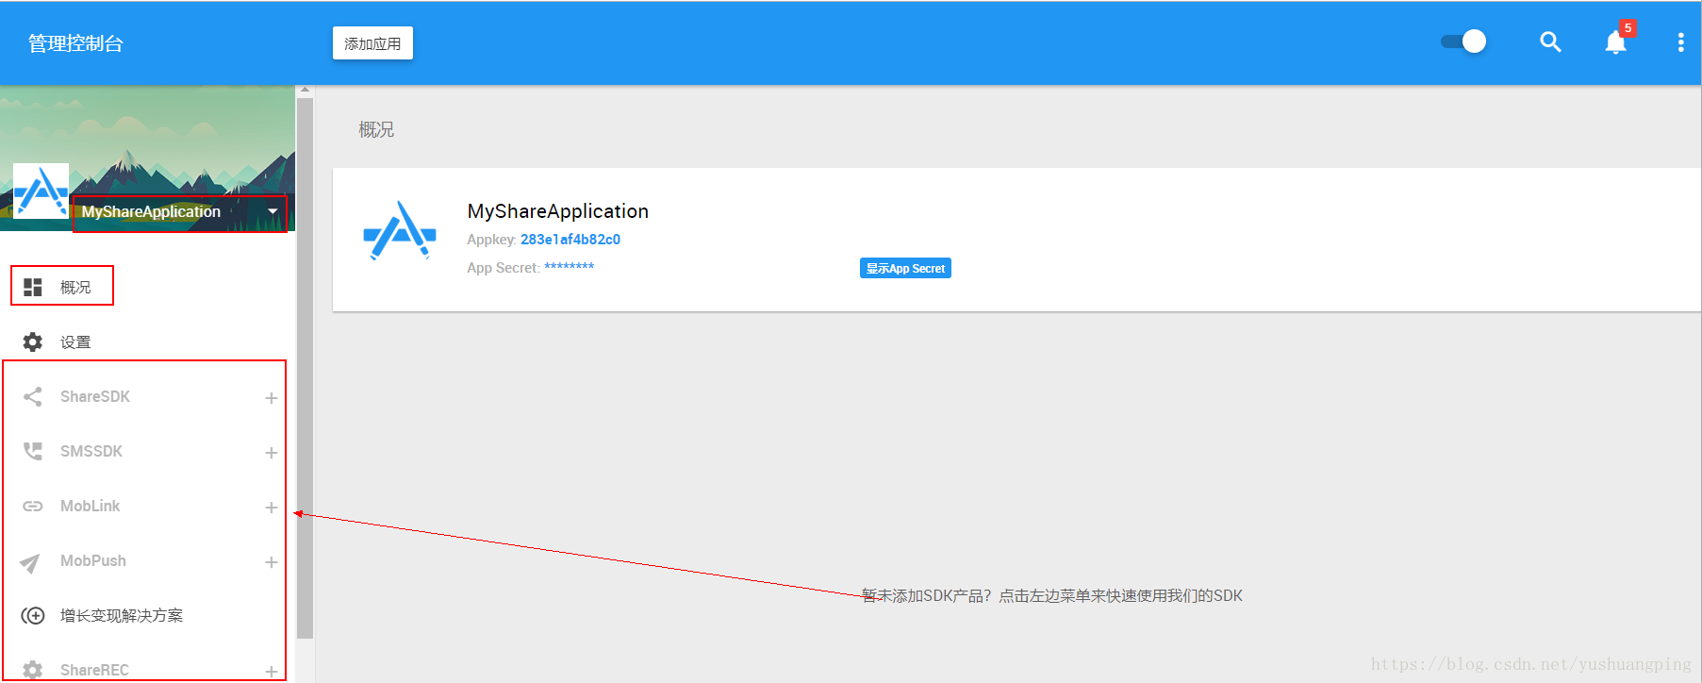Click the sidebar scrollbar up arrow
The width and height of the screenshot is (1702, 683).
click(305, 90)
